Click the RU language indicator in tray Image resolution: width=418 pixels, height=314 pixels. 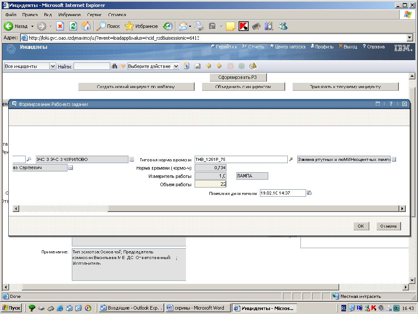coord(344,308)
